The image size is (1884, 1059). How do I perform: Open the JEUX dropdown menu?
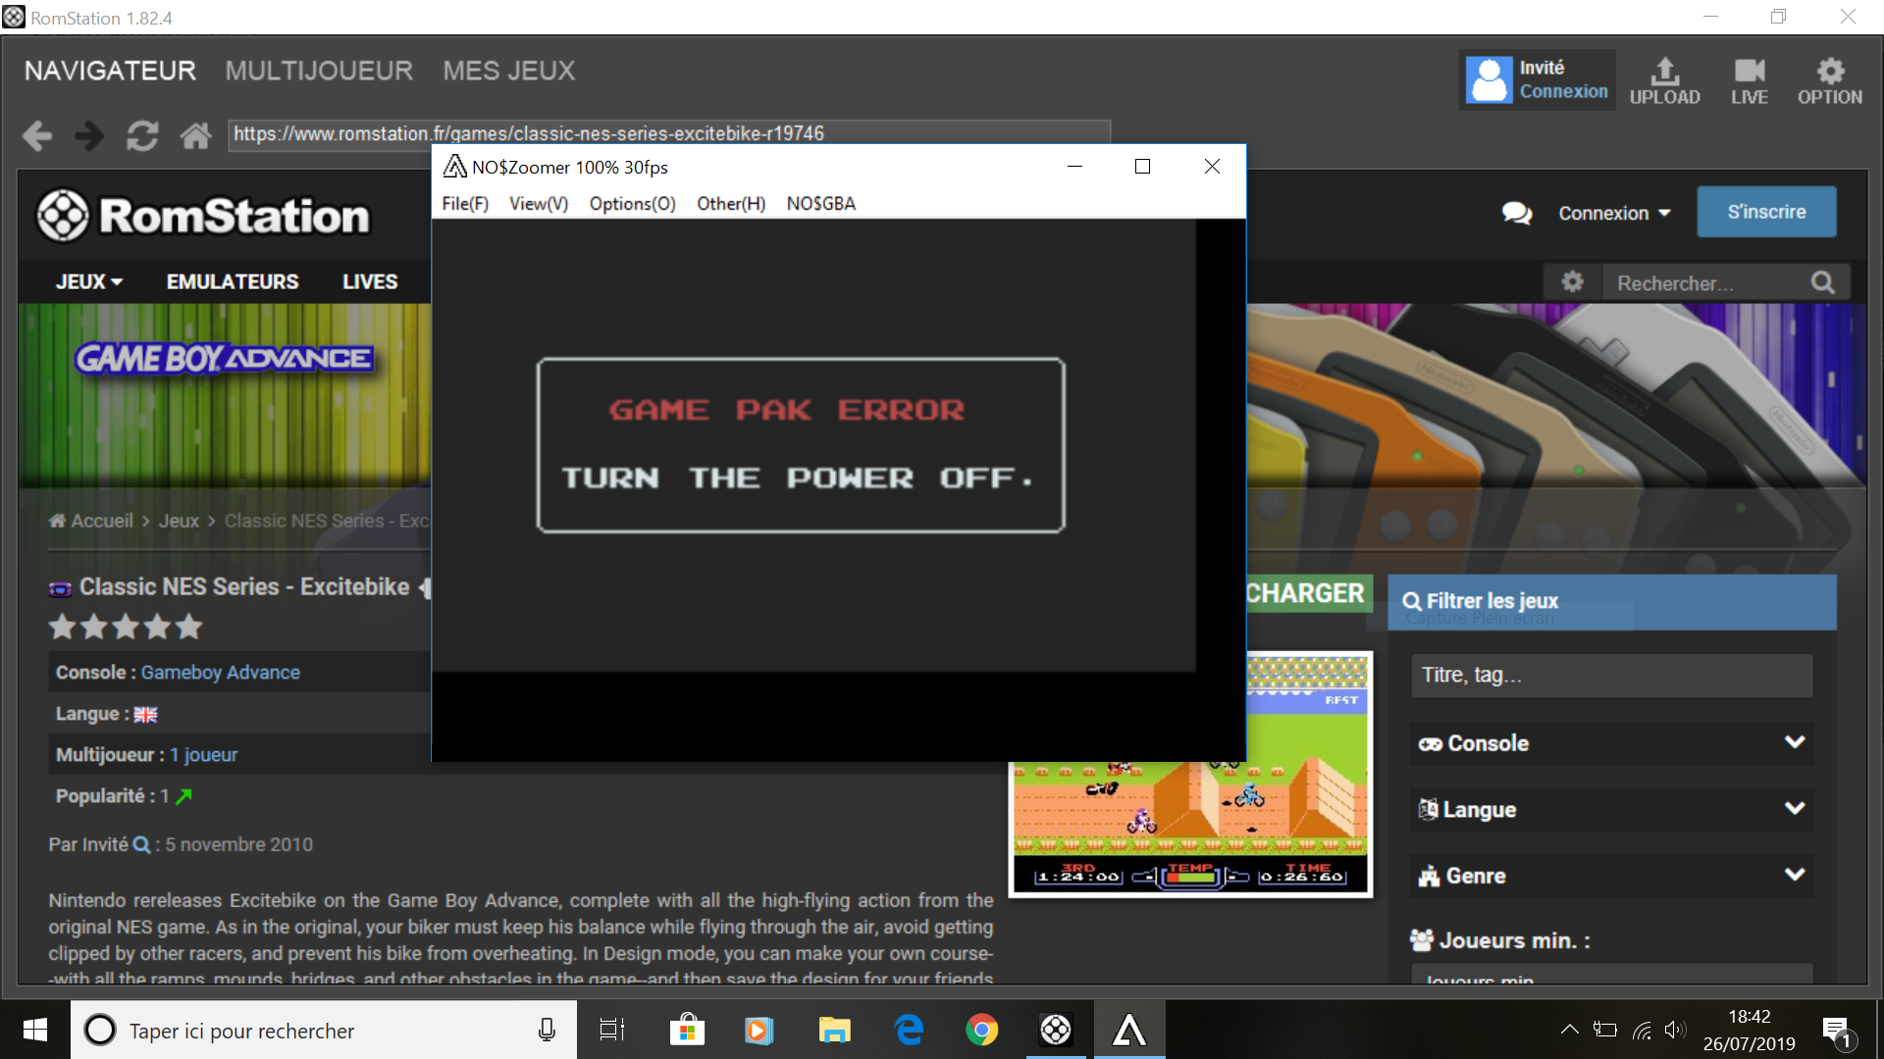coord(89,281)
